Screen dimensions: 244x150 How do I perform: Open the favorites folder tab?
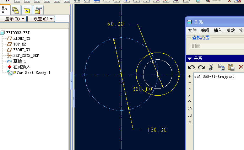[27, 11]
